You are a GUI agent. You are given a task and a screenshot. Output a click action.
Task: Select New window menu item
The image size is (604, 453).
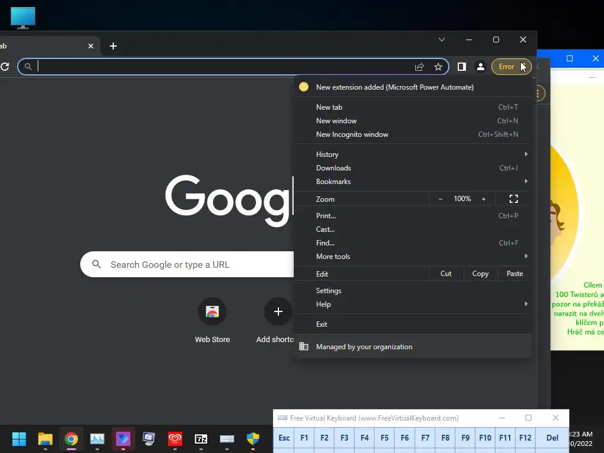[413, 121]
